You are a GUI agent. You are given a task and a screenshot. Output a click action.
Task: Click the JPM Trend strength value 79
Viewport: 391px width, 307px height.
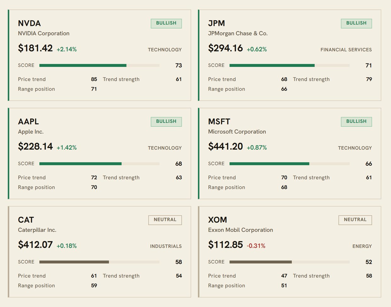click(369, 79)
